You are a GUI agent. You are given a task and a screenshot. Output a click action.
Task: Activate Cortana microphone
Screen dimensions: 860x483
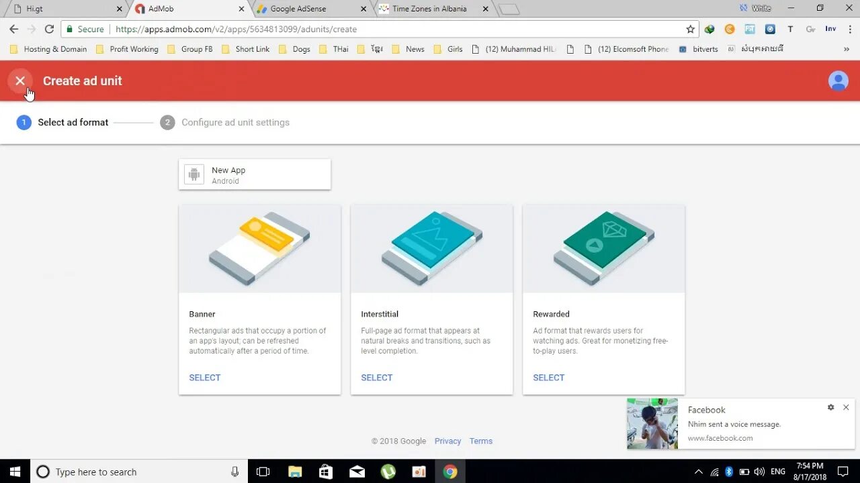coord(234,472)
